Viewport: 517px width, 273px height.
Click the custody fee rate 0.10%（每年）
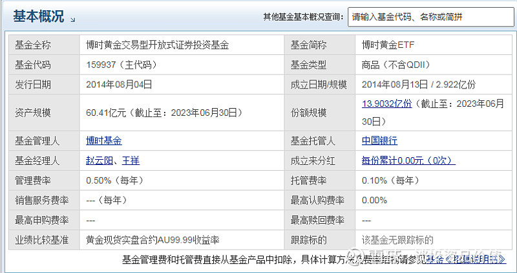point(392,180)
